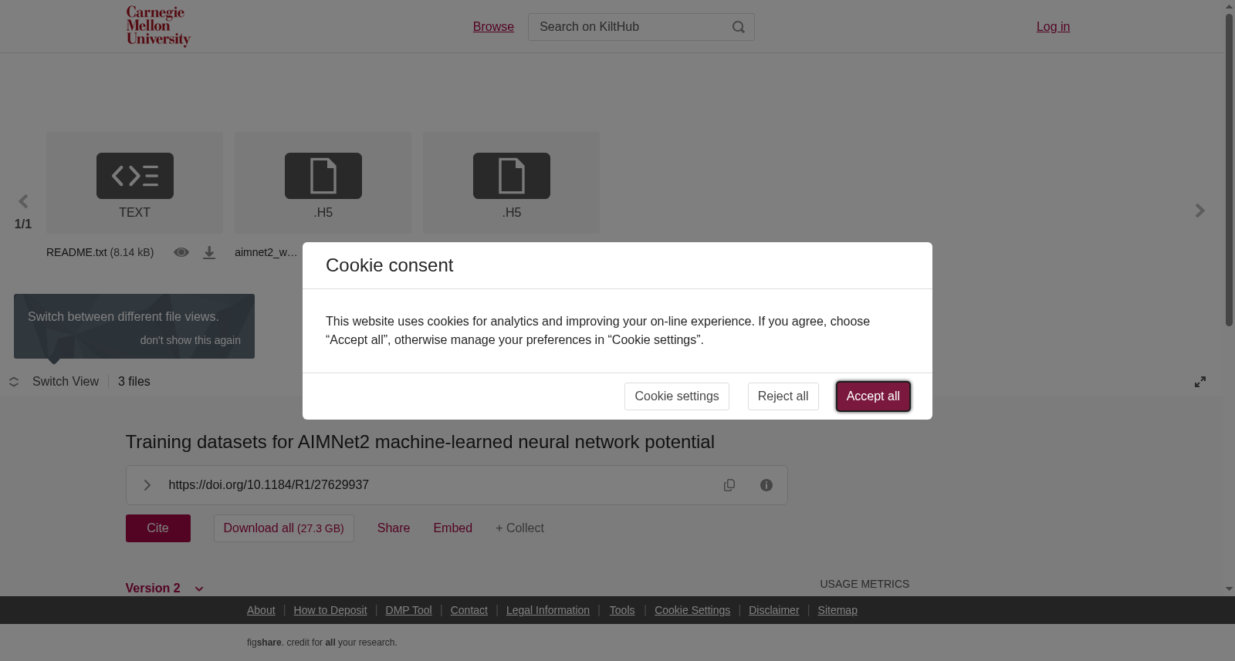Open fullscreen file viewer icon
The image size is (1235, 661).
(1200, 382)
